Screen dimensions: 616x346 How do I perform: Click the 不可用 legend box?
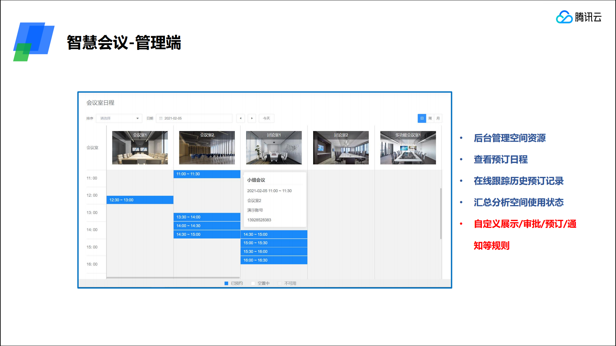280,283
